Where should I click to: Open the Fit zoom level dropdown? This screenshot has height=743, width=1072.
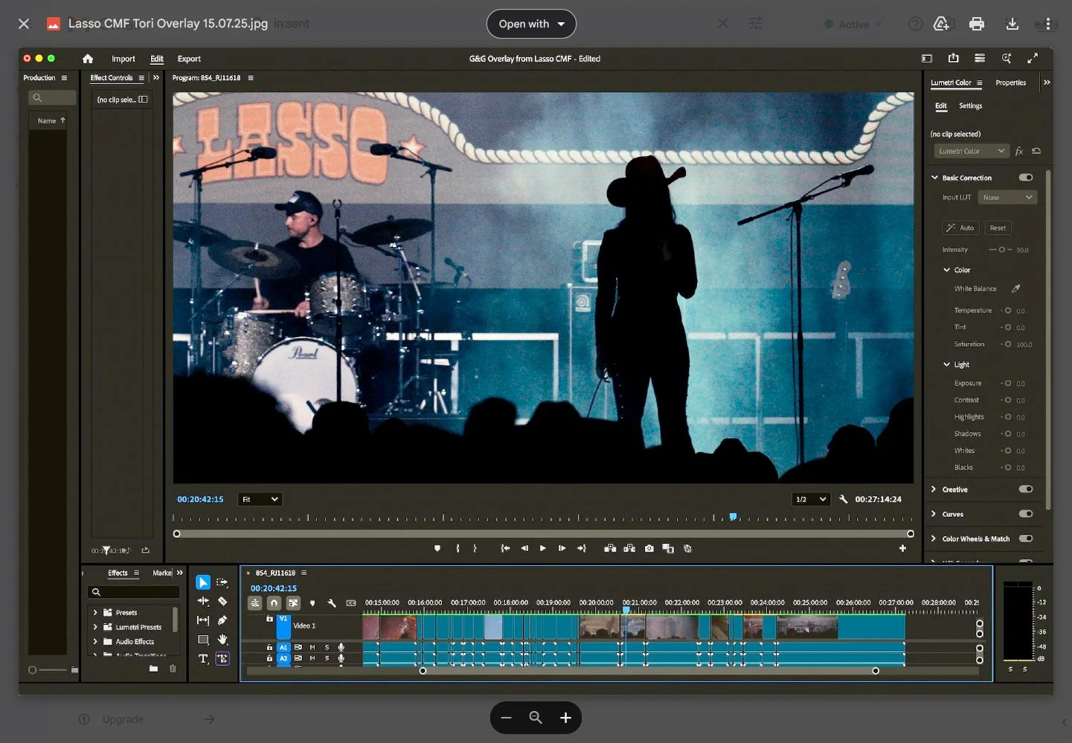click(x=260, y=499)
